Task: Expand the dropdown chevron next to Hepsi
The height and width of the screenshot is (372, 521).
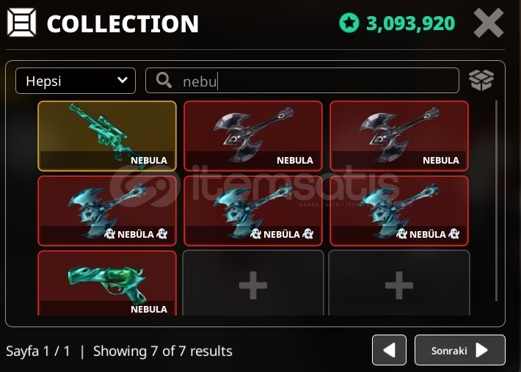Action: click(123, 80)
